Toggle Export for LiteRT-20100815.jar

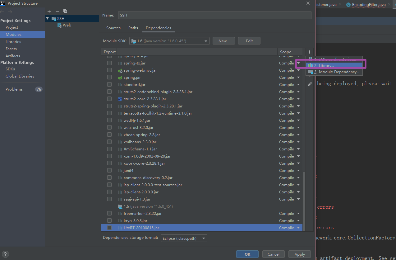(x=109, y=228)
